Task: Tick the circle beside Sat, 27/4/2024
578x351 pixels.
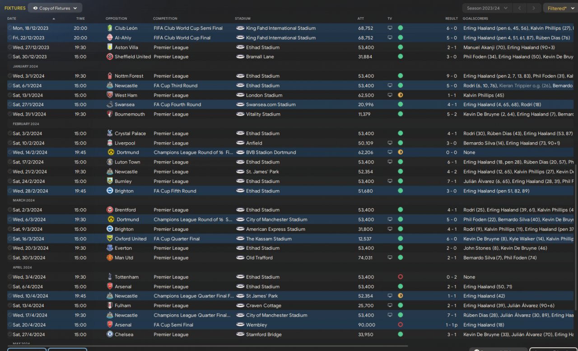Action: 10,334
